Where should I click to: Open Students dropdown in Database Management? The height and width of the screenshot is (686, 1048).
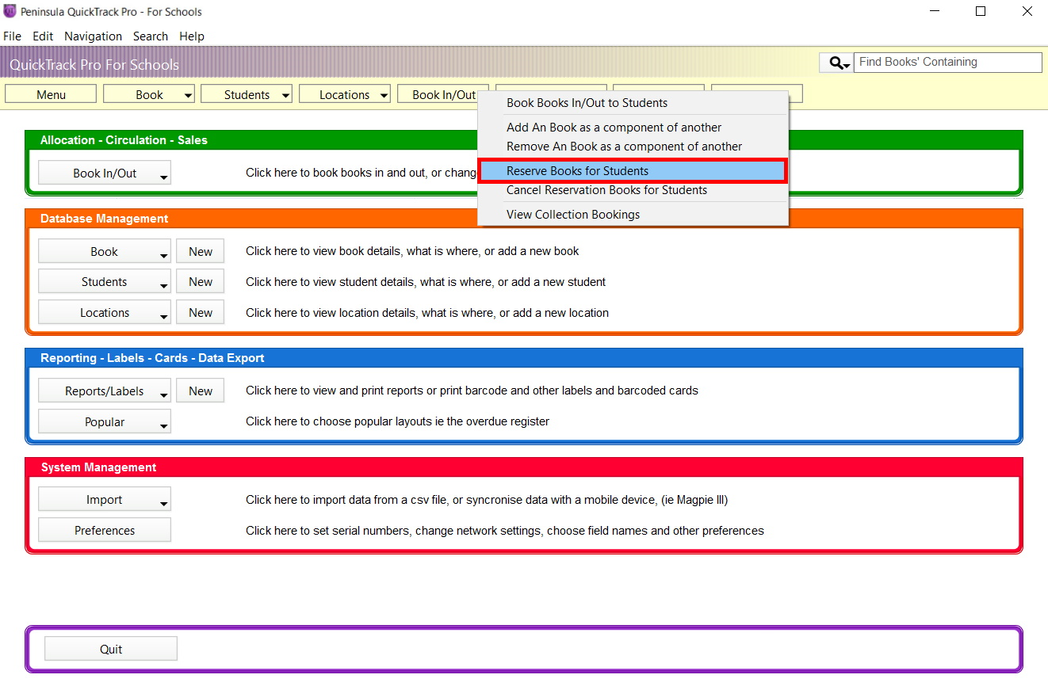pyautogui.click(x=105, y=282)
